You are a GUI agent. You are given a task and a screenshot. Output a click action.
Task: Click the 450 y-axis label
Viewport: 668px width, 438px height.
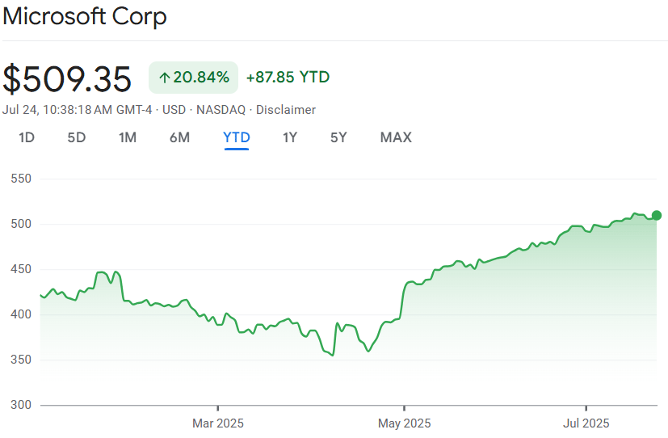click(x=21, y=269)
